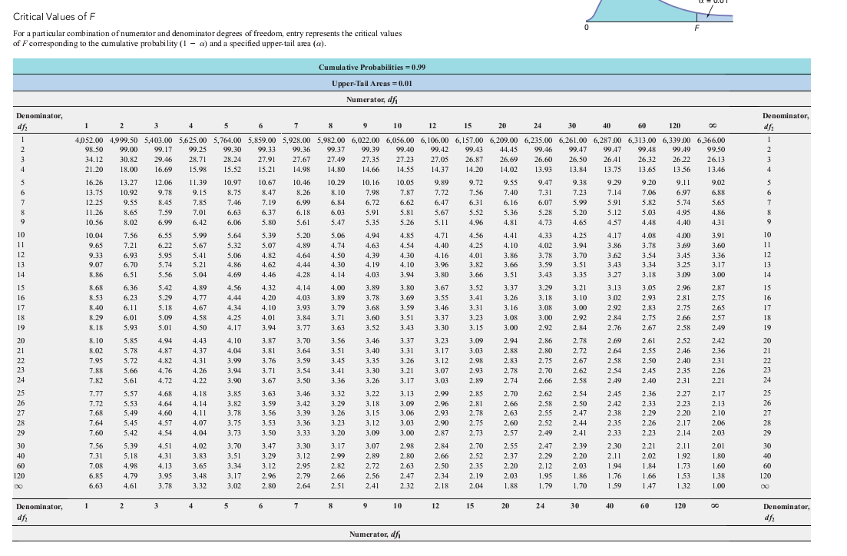Choose the value 18.00
The image size is (847, 556).
point(128,170)
